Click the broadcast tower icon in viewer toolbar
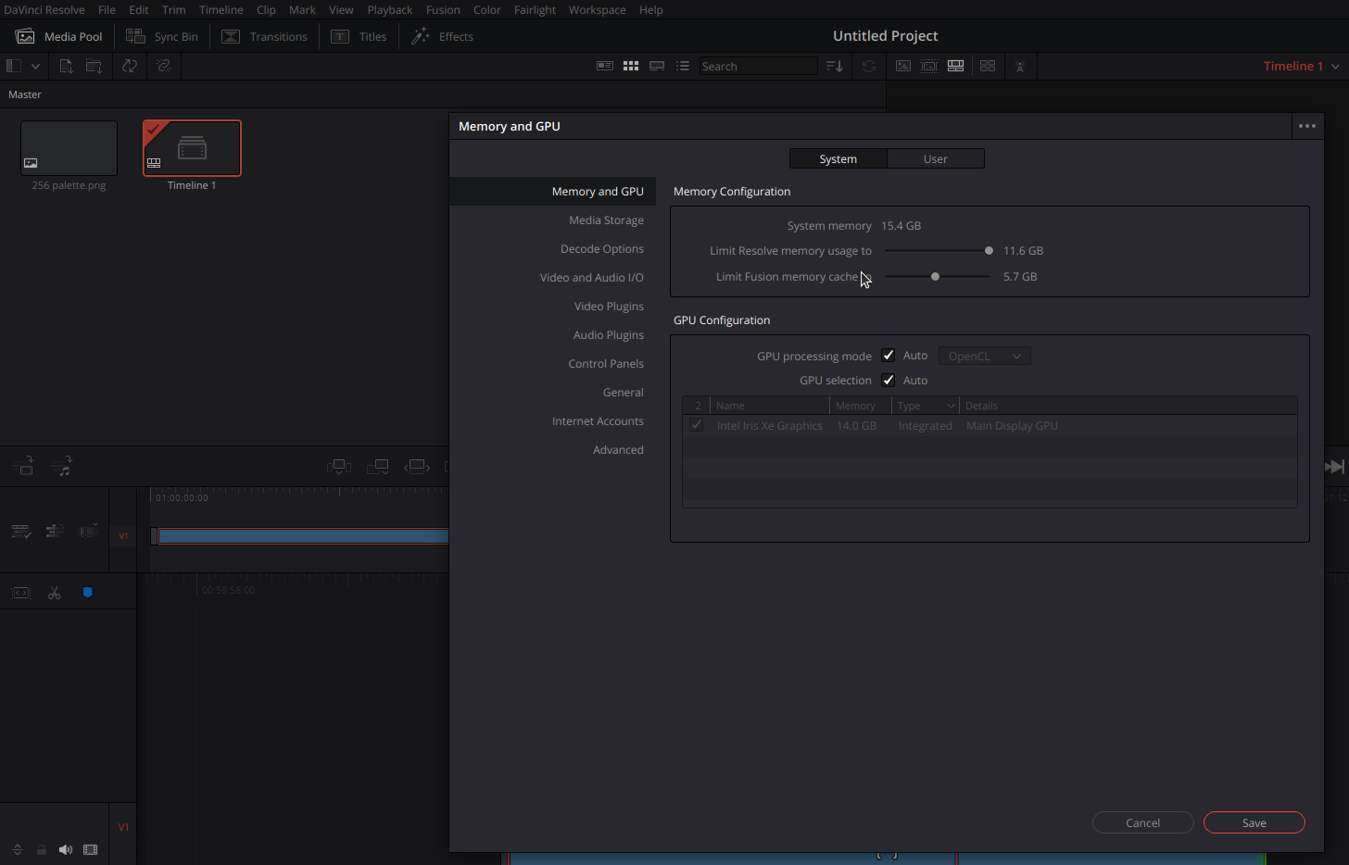This screenshot has height=865, width=1349. (1020, 66)
